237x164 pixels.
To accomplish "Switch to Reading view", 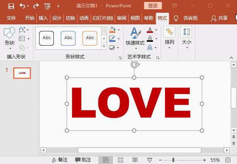I will click(x=135, y=160).
